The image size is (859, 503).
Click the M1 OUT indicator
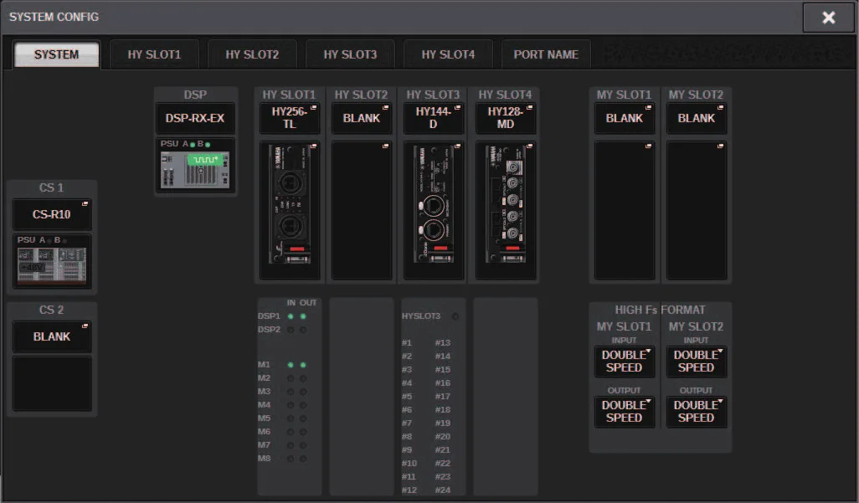click(x=303, y=364)
